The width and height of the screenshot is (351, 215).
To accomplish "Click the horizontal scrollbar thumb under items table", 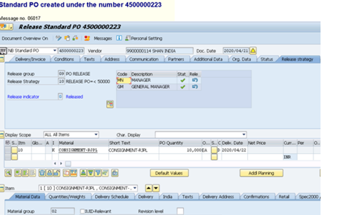I will pyautogui.click(x=68, y=164).
